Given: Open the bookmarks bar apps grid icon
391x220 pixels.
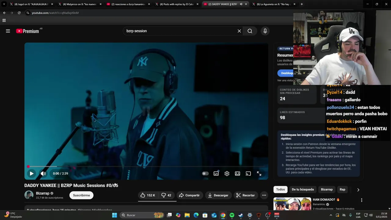Looking at the screenshot, I should tap(4, 20).
